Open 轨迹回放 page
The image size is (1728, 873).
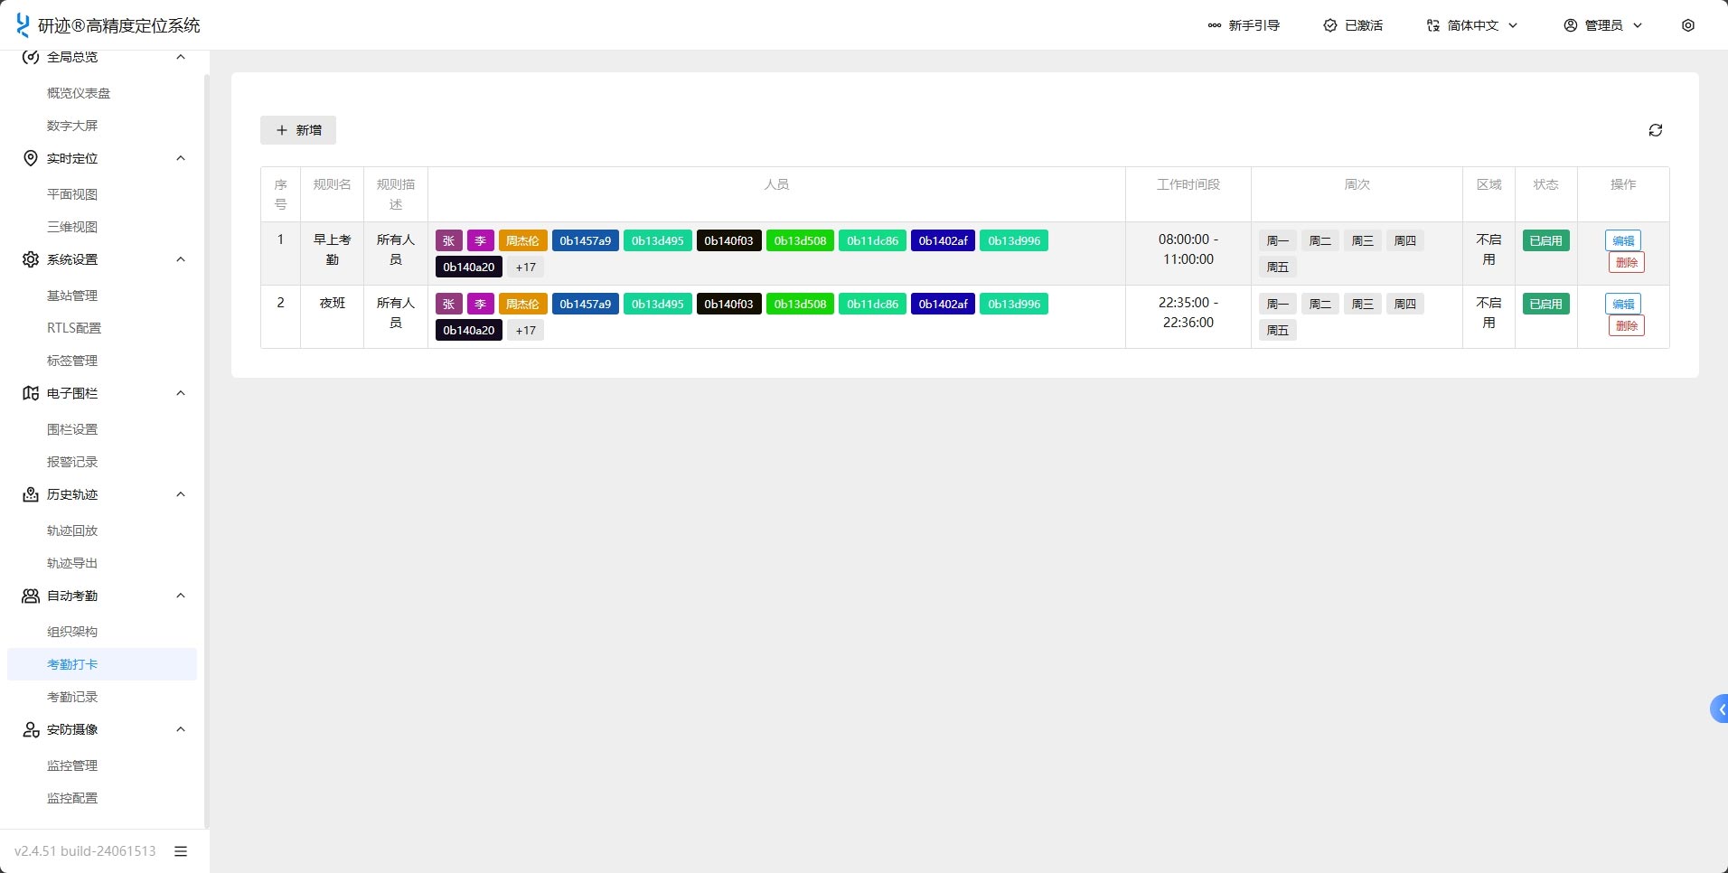click(72, 530)
